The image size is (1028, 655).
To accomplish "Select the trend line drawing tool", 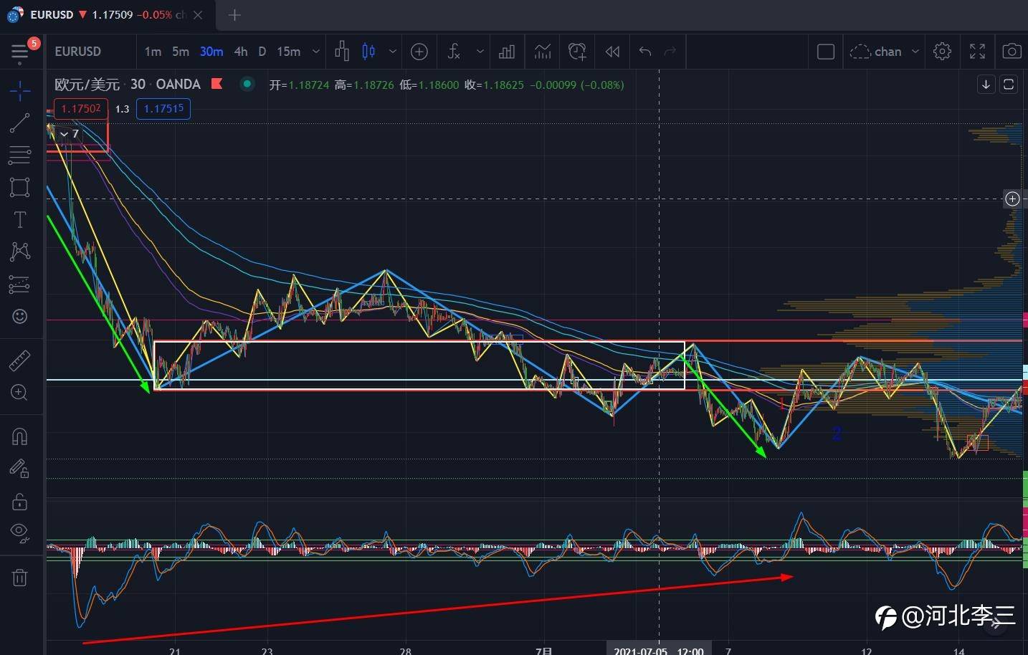I will (20, 123).
